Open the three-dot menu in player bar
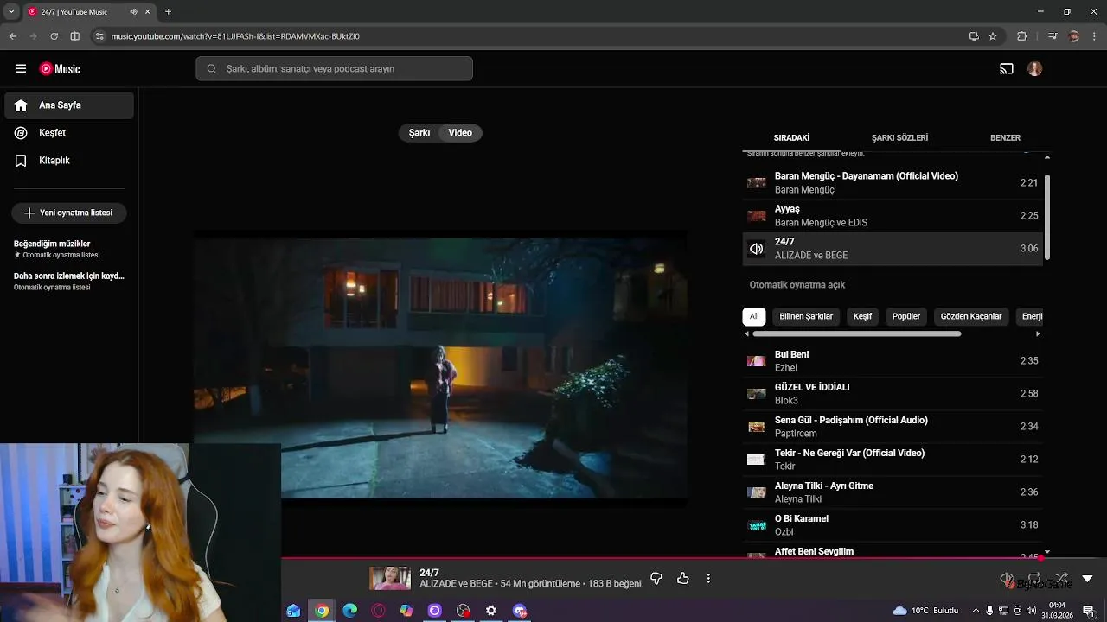This screenshot has height=622, width=1107. click(x=708, y=578)
